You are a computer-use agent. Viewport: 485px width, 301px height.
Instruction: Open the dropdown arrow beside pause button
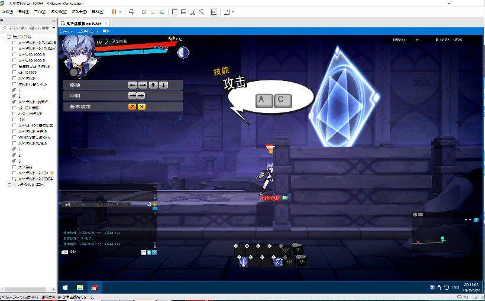tap(120, 12)
